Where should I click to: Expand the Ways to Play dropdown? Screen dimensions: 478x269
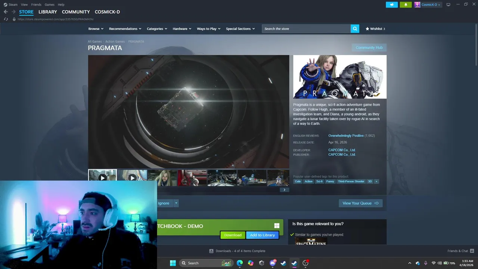209,29
